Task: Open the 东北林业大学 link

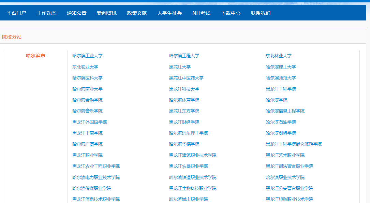Action: (279, 56)
